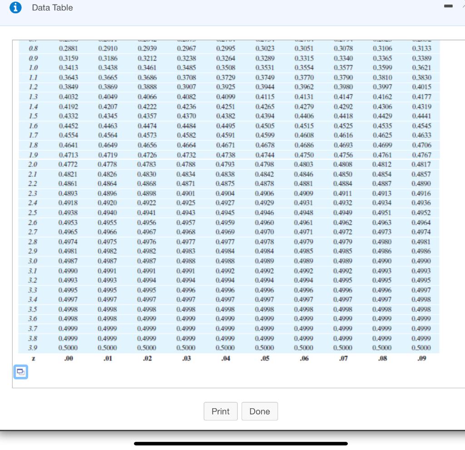Click Done to close the data table
Image resolution: width=465 pixels, height=450 pixels.
point(260,411)
